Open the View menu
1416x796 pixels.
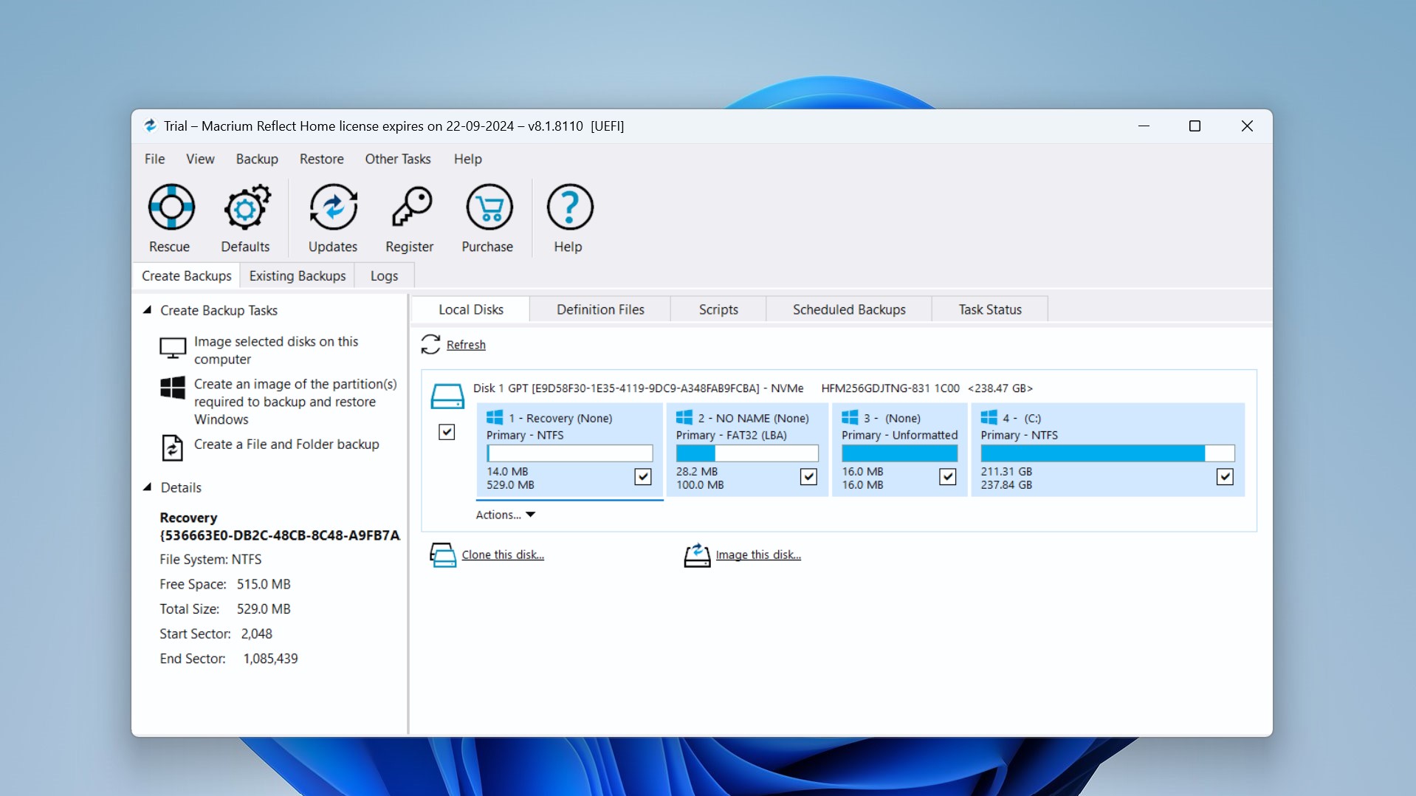click(200, 159)
